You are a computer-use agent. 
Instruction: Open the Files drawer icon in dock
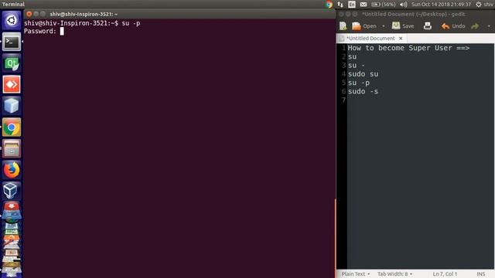[x=12, y=148]
